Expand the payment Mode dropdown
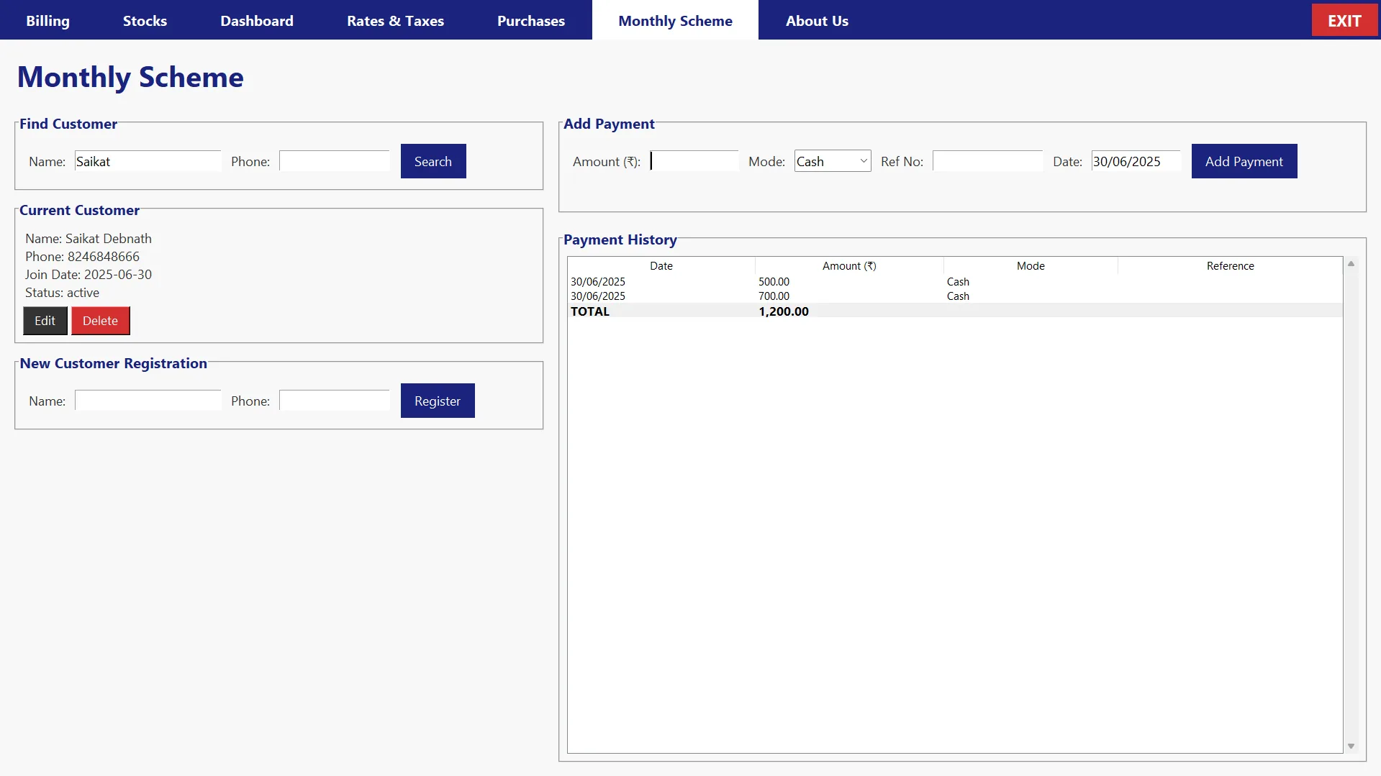 832,161
